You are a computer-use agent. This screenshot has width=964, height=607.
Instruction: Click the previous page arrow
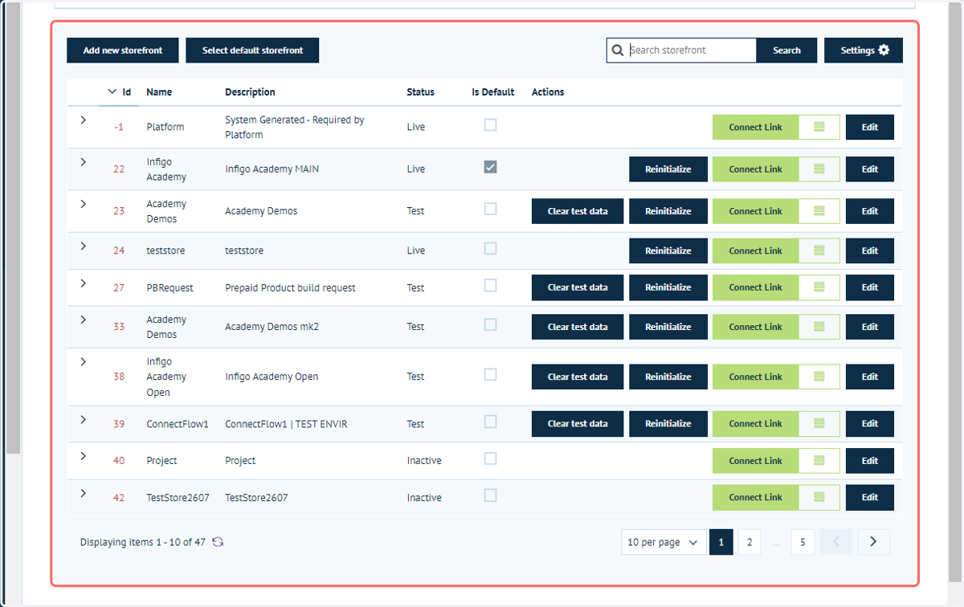(835, 542)
